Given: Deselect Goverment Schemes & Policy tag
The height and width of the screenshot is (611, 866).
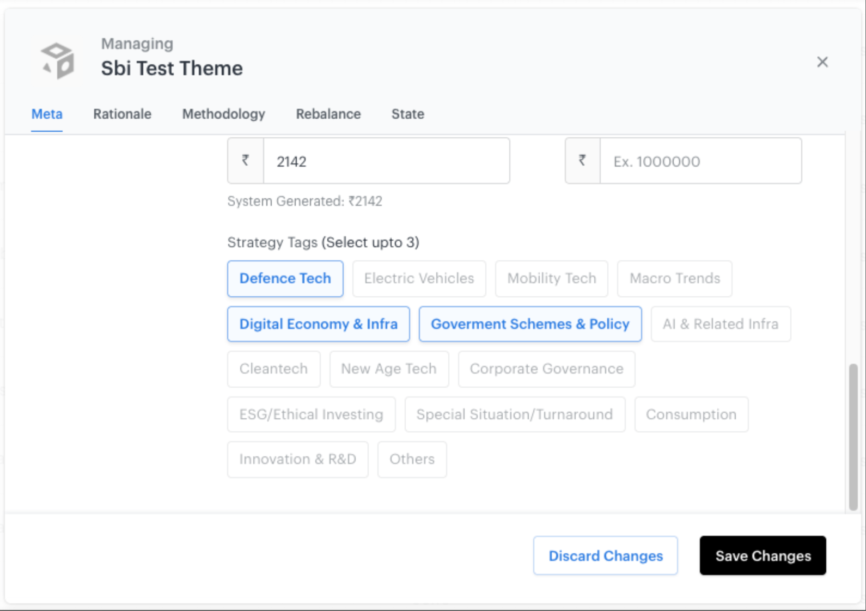Looking at the screenshot, I should [529, 324].
